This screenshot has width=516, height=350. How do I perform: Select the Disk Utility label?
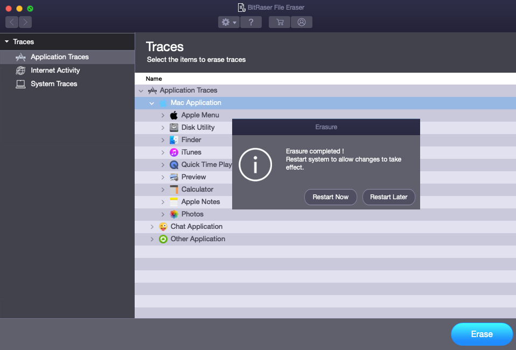[x=198, y=127]
